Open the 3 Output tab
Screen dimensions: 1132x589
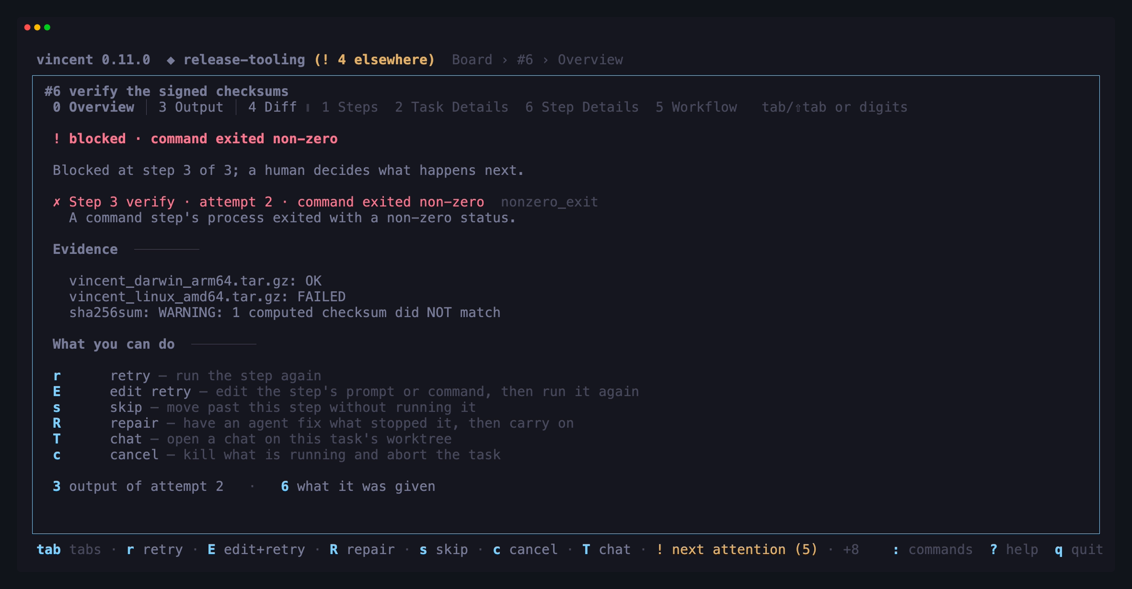pos(191,107)
